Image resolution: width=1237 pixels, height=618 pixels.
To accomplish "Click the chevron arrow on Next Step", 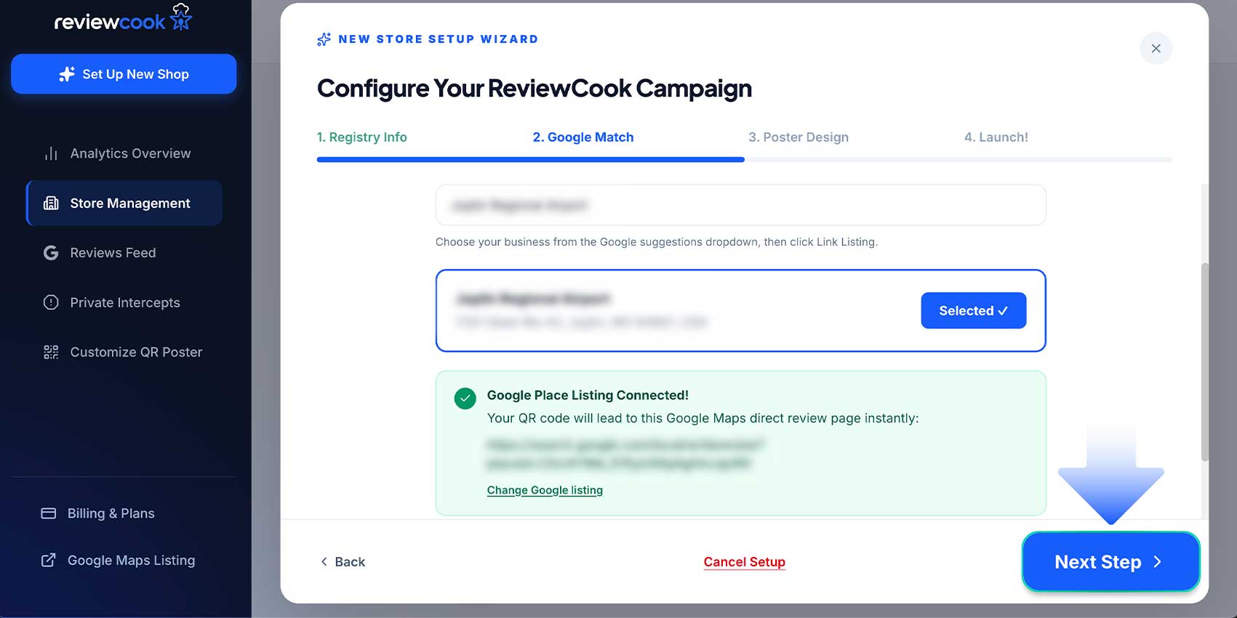I will coord(1157,562).
